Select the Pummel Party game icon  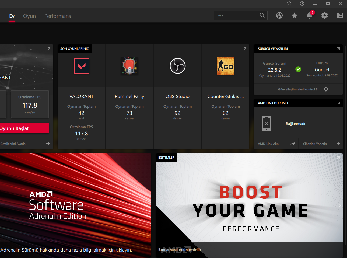(129, 66)
